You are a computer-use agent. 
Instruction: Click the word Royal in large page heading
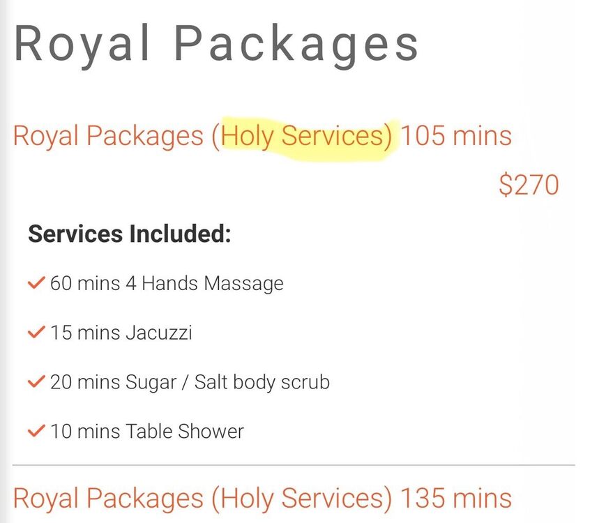click(x=82, y=43)
